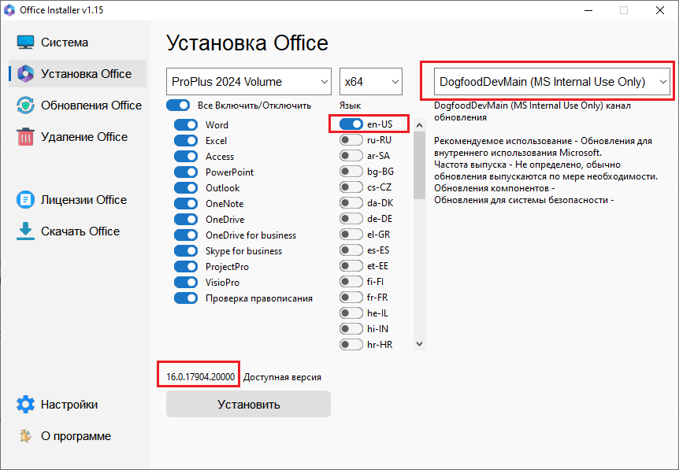Click the О программе icon
Screen dimensions: 679x470
pos(25,436)
